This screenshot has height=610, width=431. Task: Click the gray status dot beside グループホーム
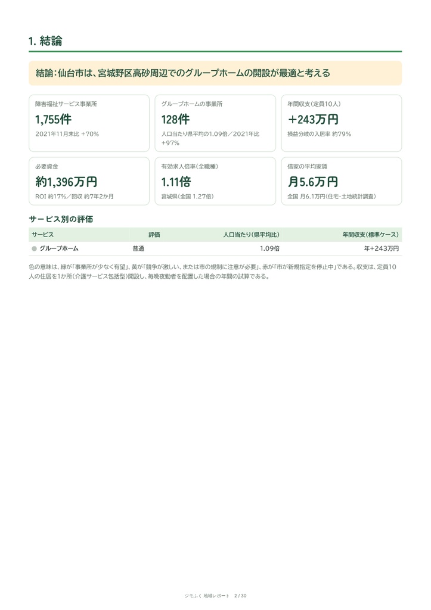pos(34,248)
